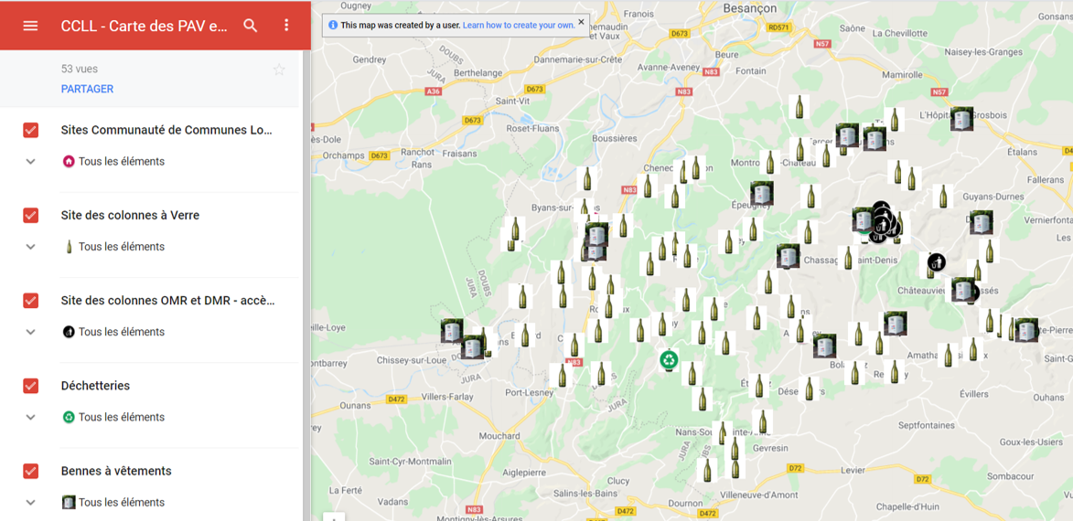Select bottle marker nearest Gevresin

coord(761,421)
